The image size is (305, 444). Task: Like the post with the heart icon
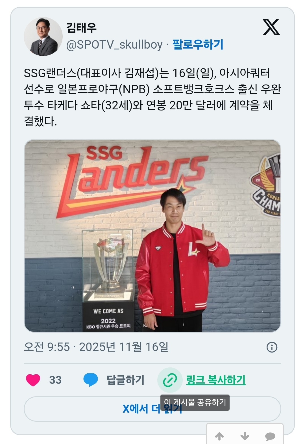[33, 380]
